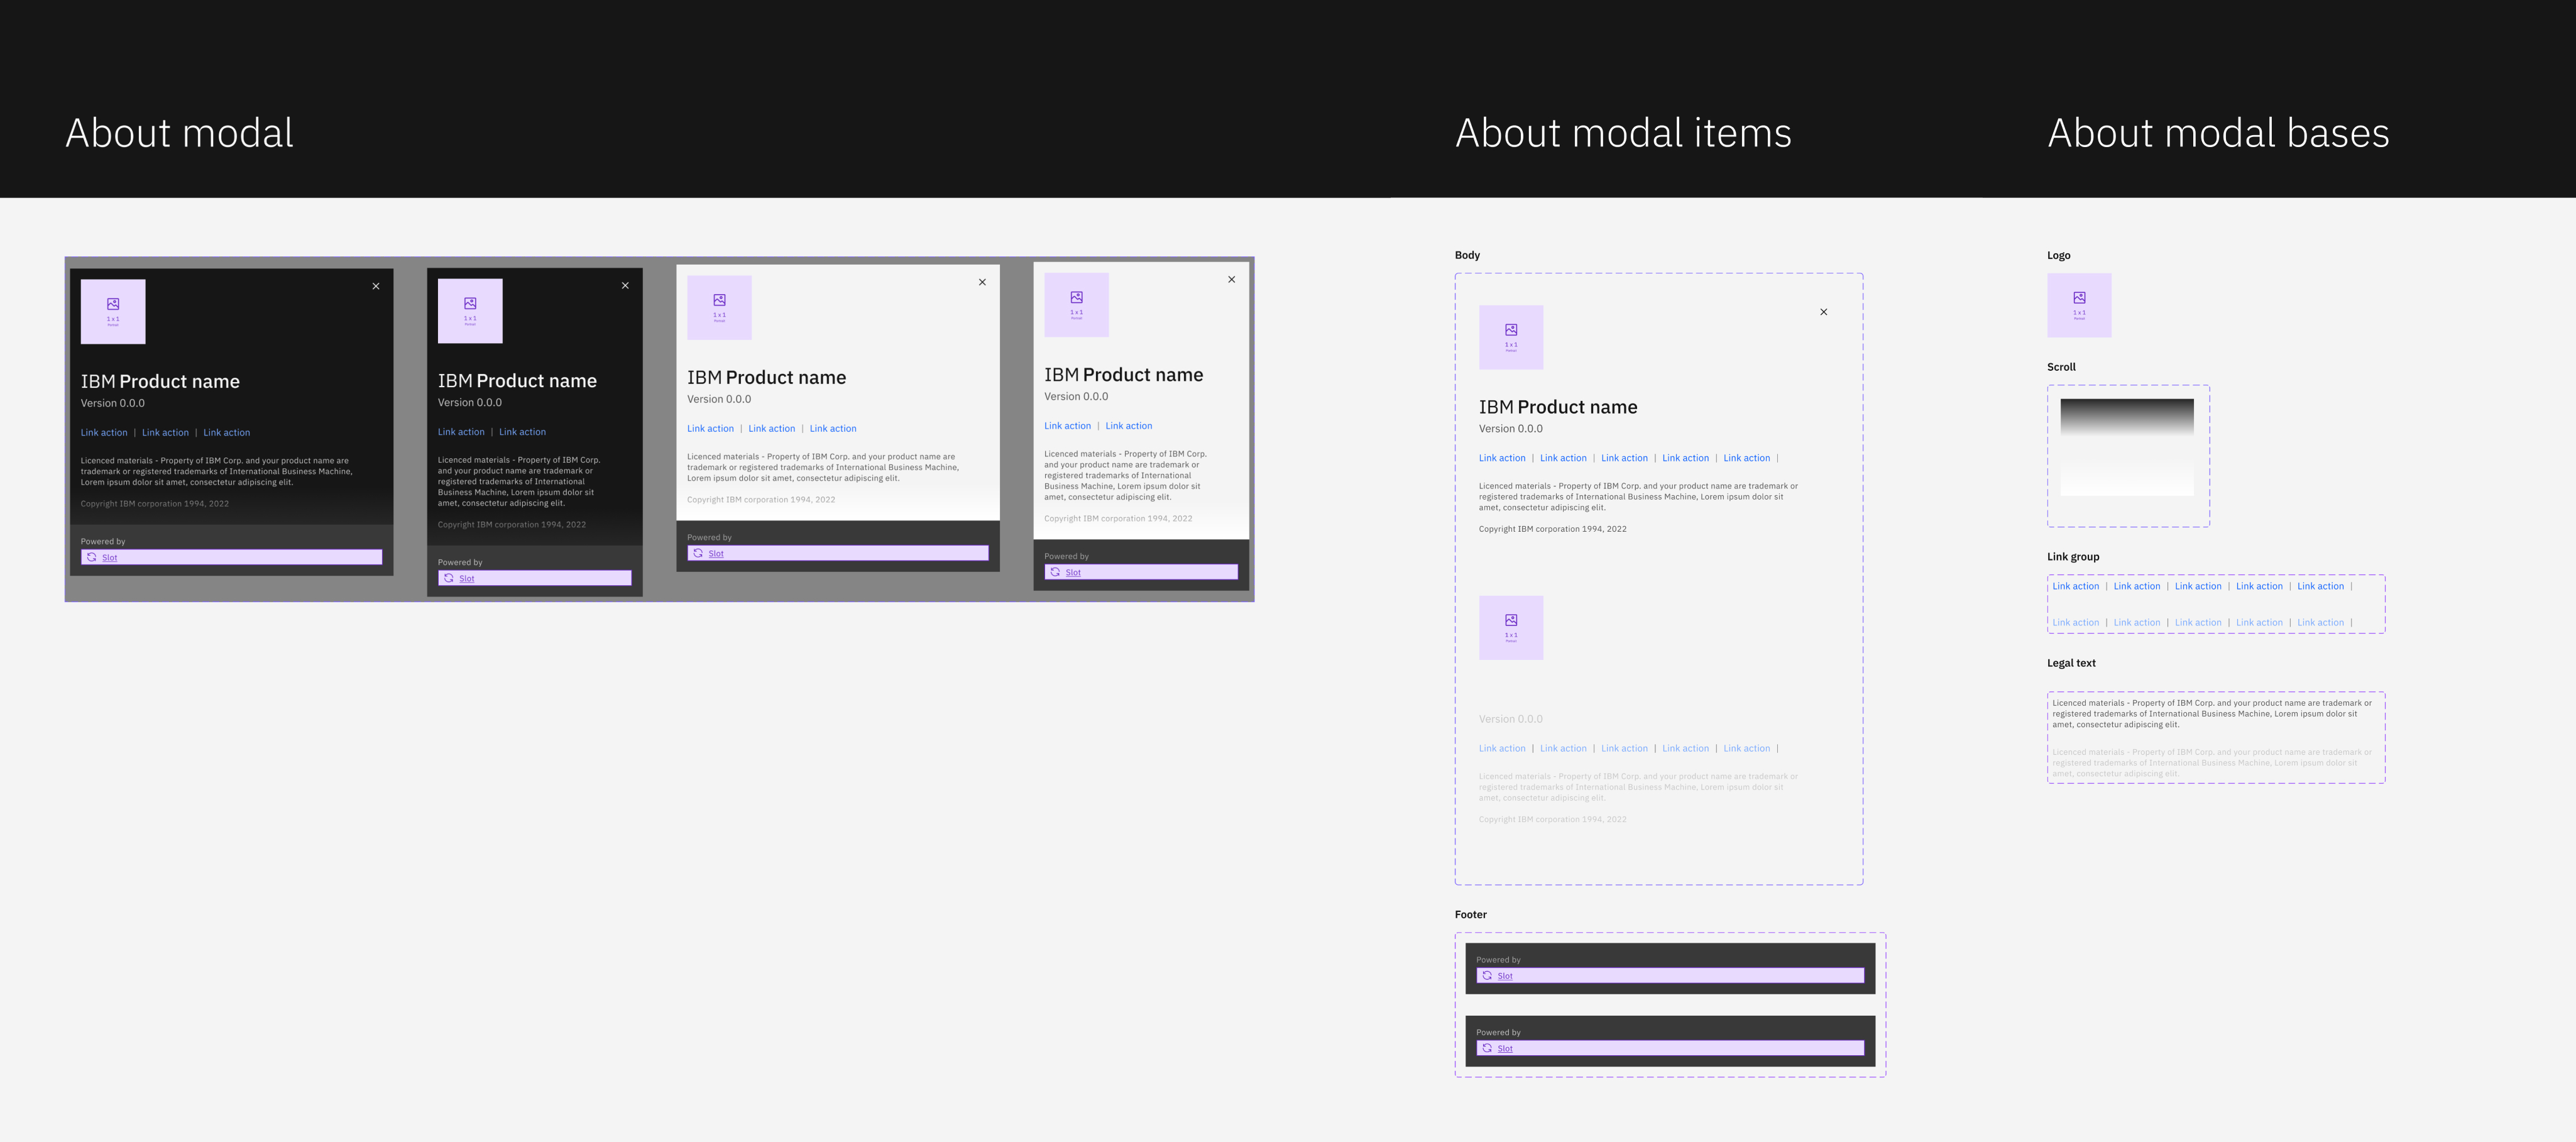Select "IBM Product name" title in narrow light modal
The height and width of the screenshot is (1142, 2576).
tap(1123, 375)
